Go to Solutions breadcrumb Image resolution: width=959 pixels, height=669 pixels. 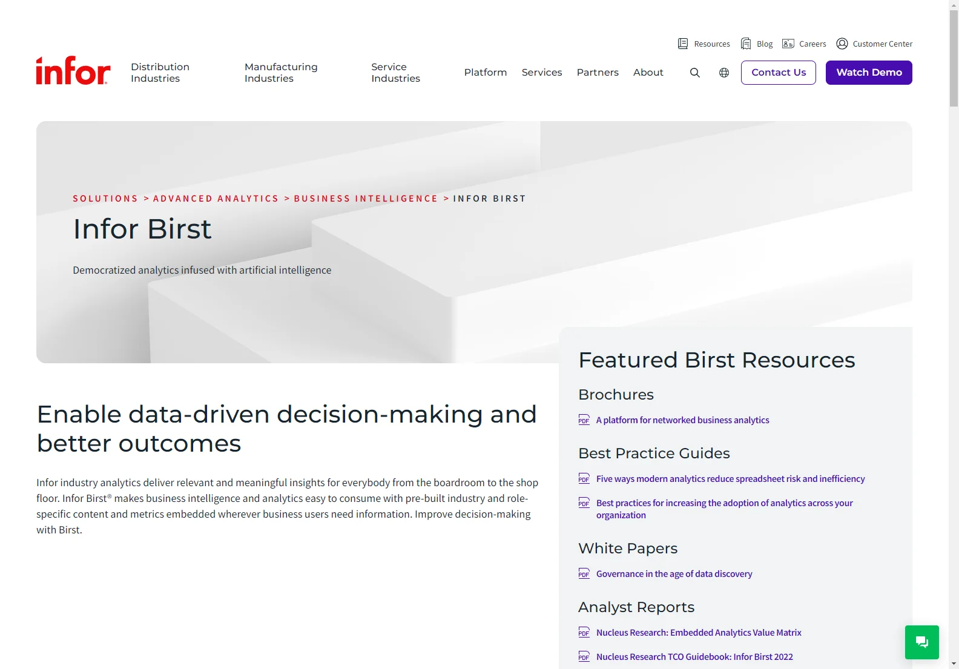(105, 199)
